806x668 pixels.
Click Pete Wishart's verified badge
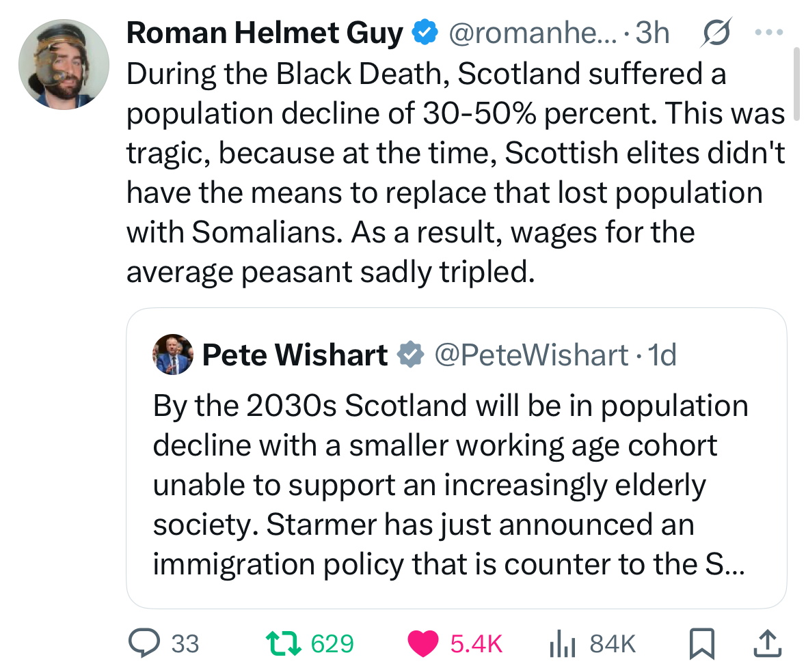coord(410,354)
